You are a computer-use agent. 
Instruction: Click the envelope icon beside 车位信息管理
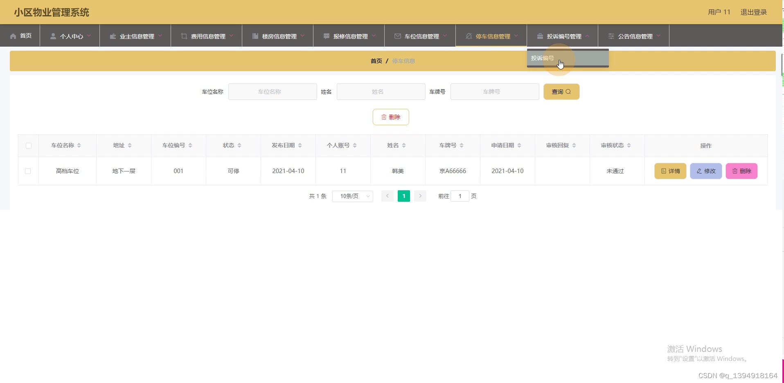click(398, 36)
